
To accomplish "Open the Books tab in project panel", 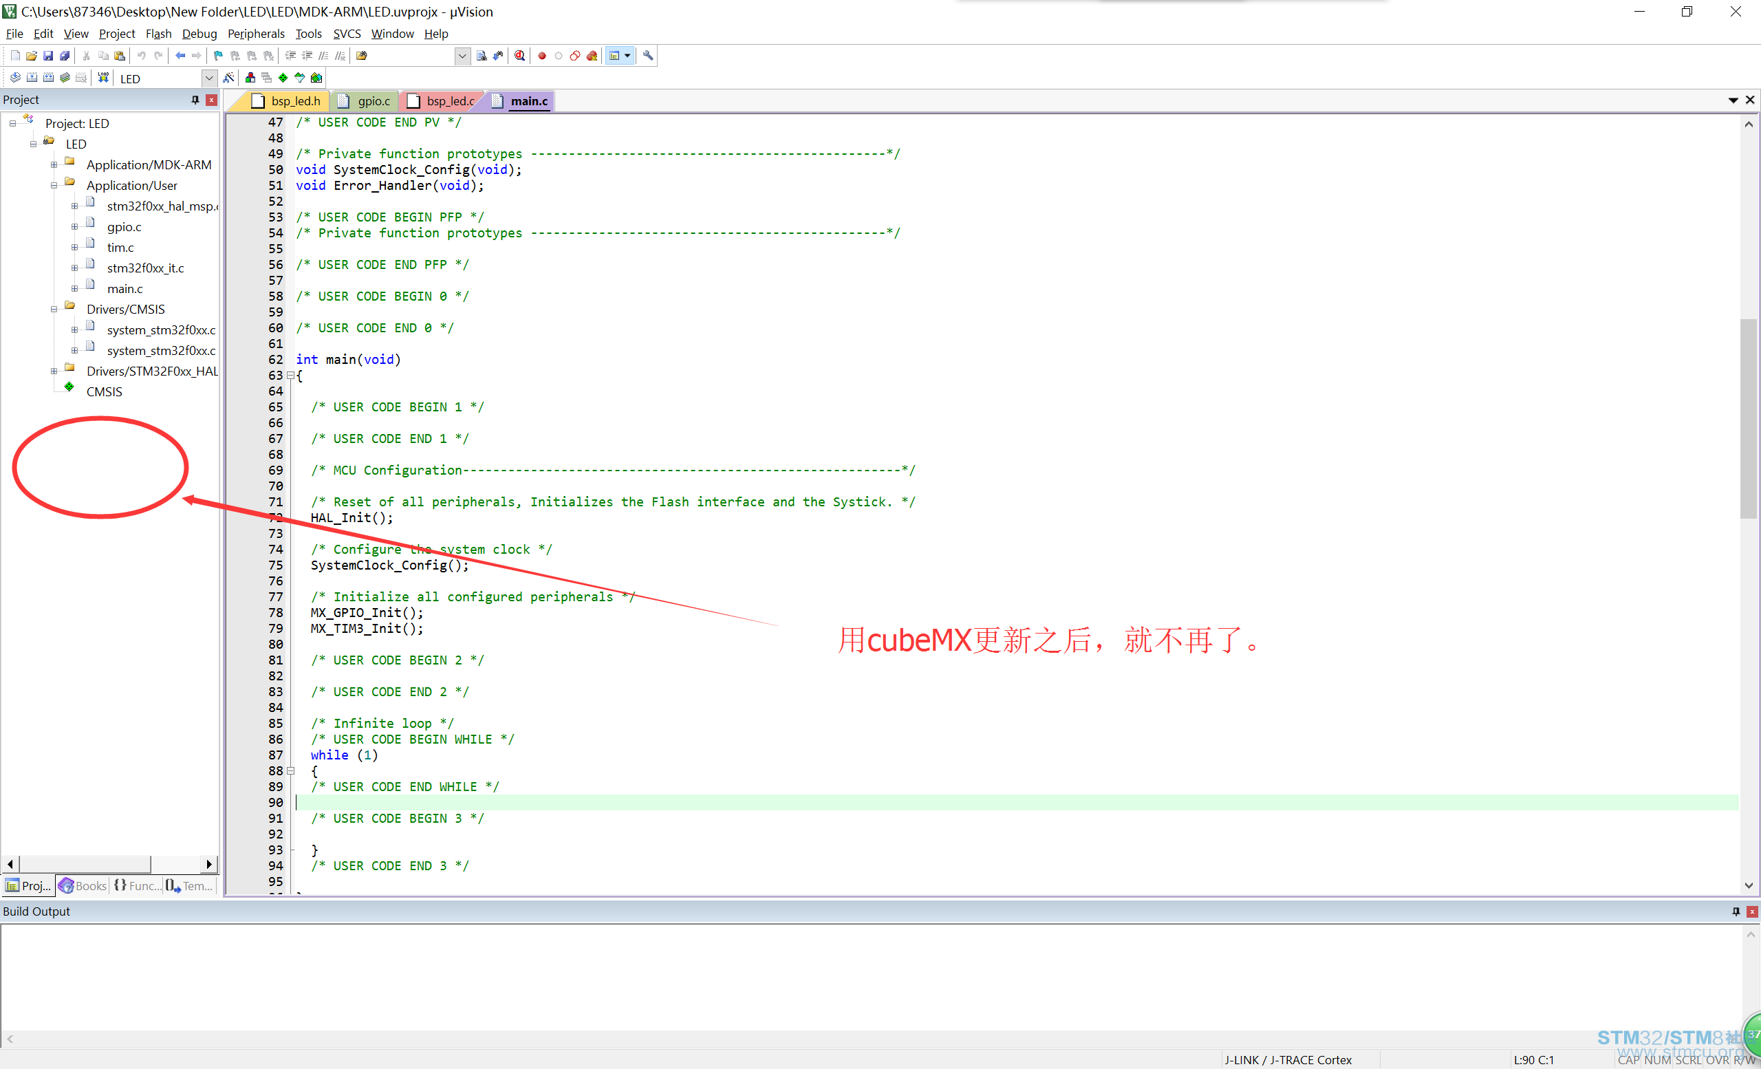I will pyautogui.click(x=83, y=885).
